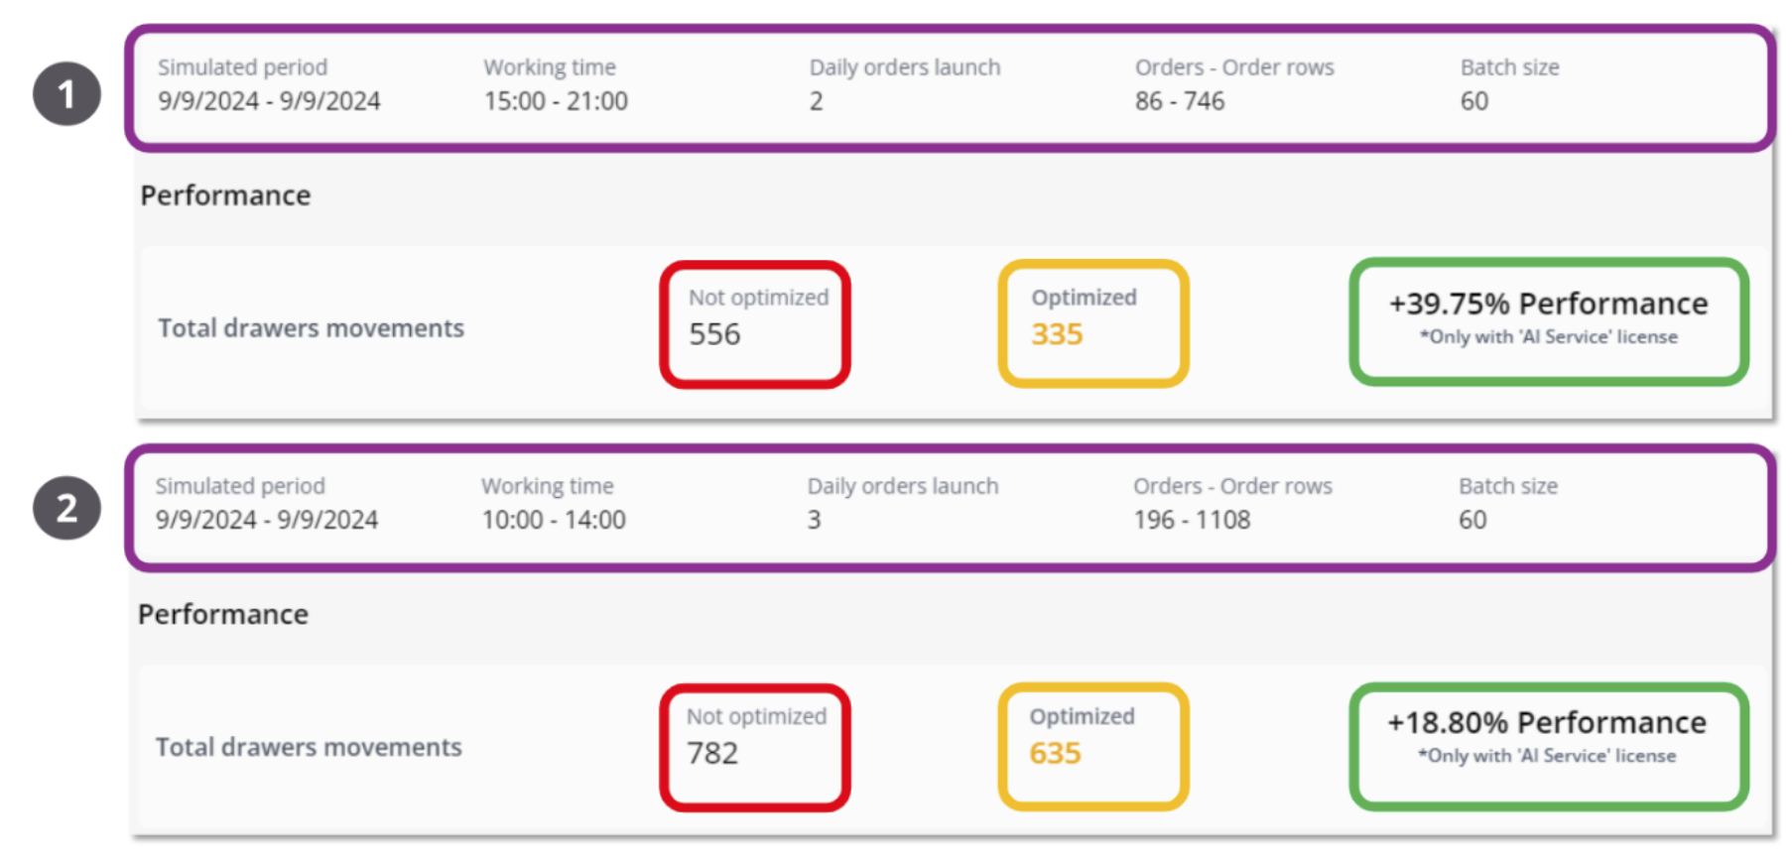The width and height of the screenshot is (1792, 859).
Task: Click the +18.80% Performance box
Action: [x=1548, y=746]
